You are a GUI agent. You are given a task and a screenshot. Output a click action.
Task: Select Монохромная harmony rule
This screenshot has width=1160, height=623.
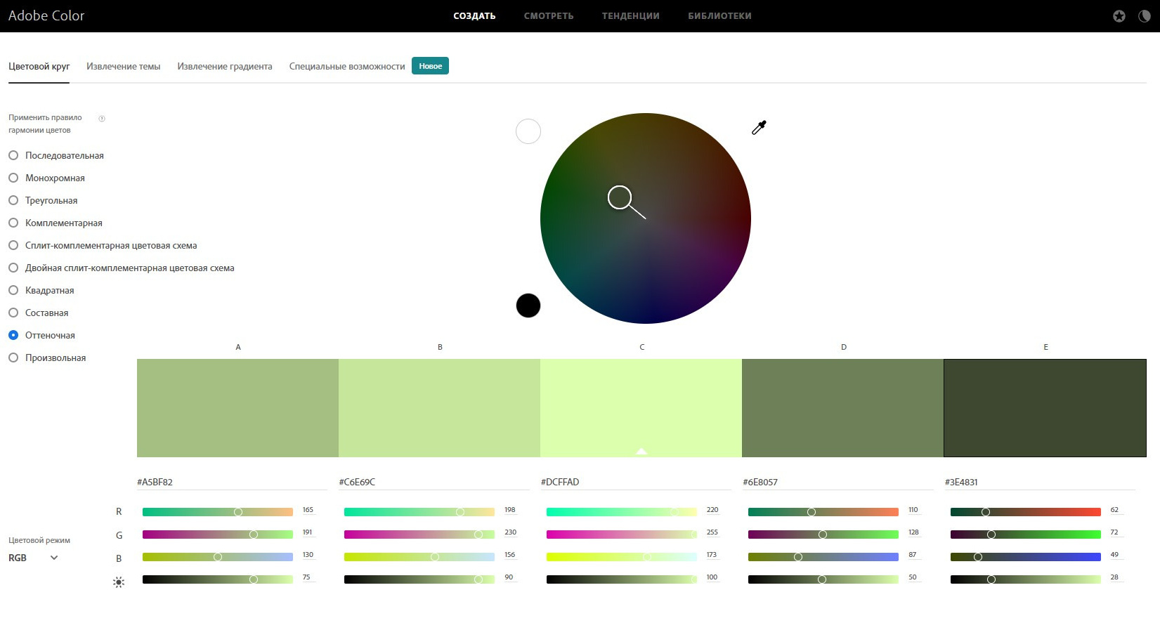point(46,178)
